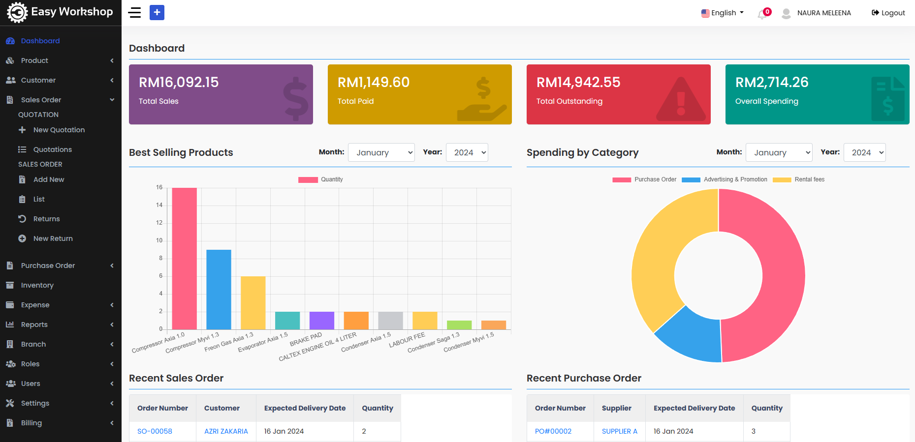Click the Roles users-cog icon

click(10, 364)
